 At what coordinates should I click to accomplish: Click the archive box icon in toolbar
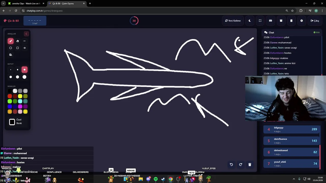pos(281,21)
